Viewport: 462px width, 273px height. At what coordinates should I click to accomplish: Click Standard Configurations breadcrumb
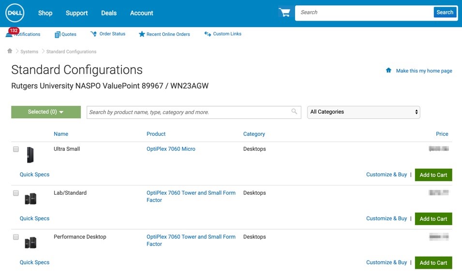coord(71,52)
